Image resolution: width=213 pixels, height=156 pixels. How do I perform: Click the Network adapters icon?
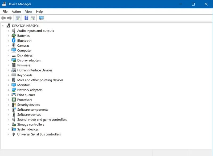(14, 90)
